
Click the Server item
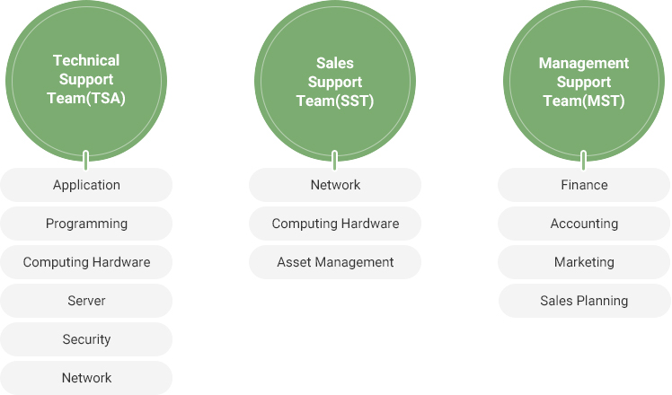click(86, 301)
